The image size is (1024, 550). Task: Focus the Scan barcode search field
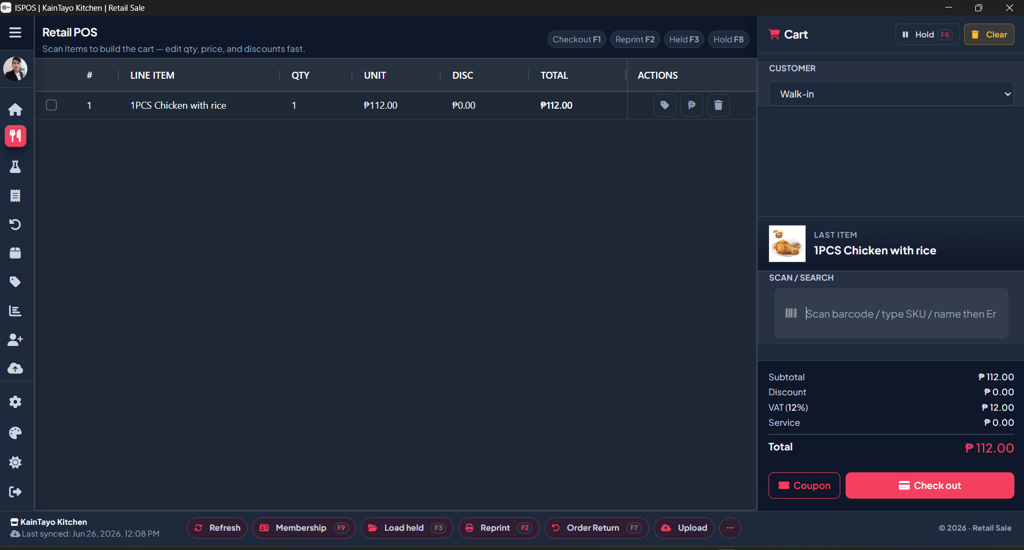[x=891, y=313]
